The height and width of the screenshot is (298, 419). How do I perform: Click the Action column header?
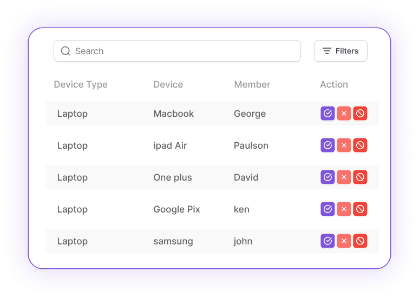(x=333, y=84)
